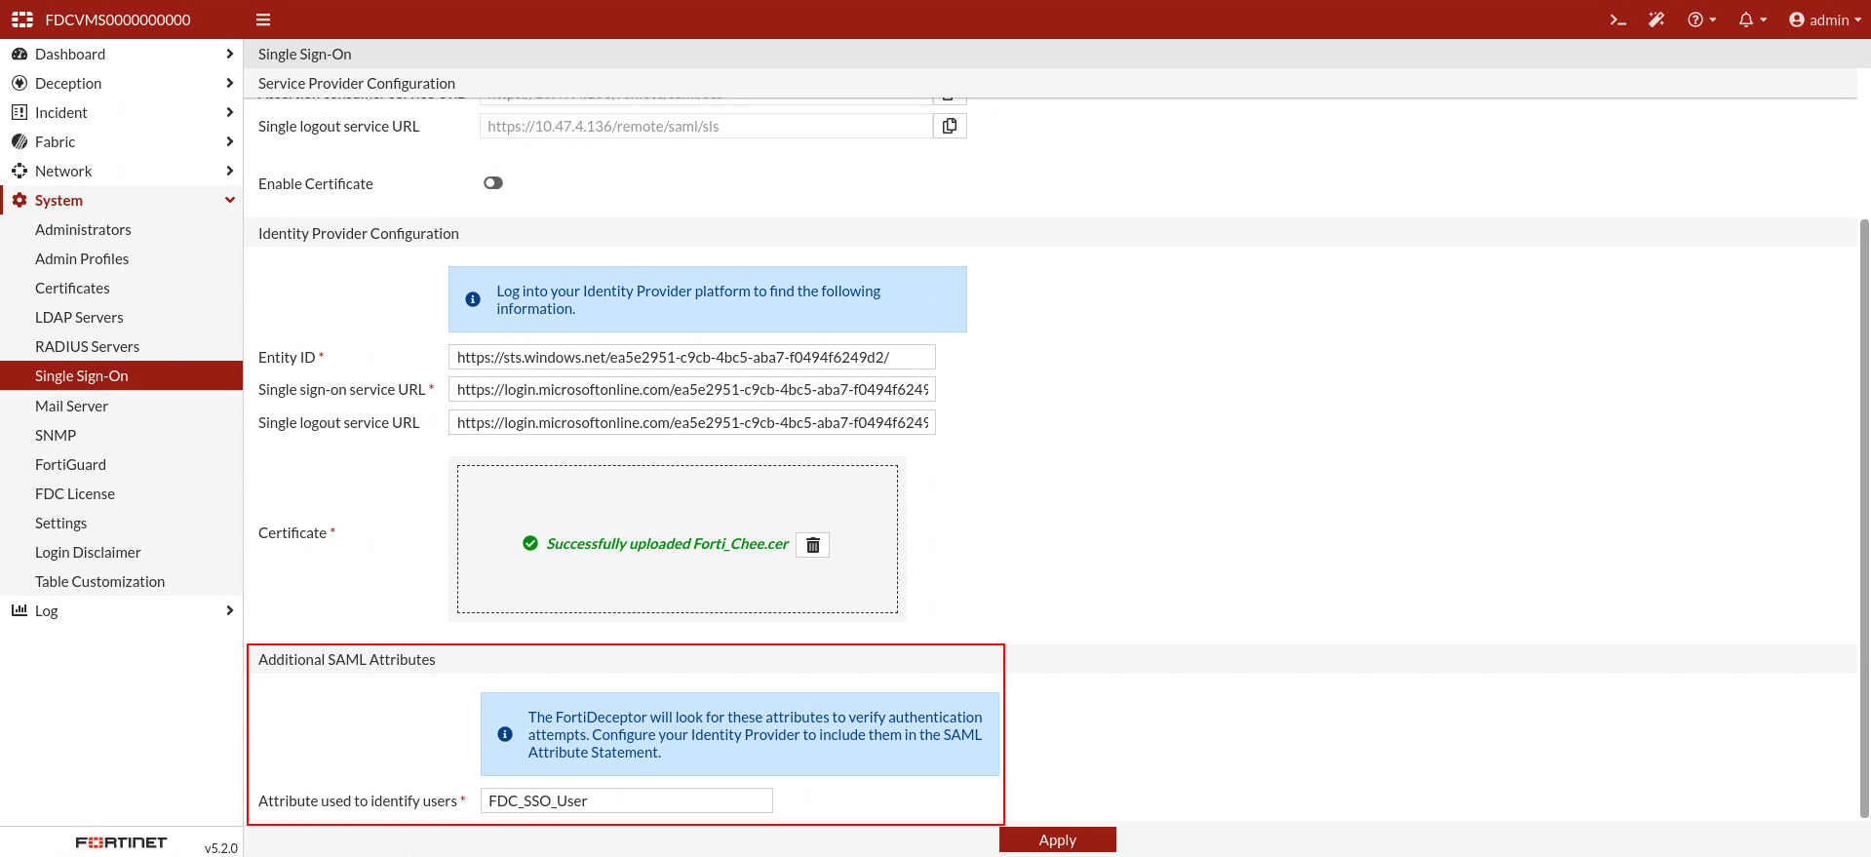Click the Attribute used to identify users field
The width and height of the screenshot is (1871, 857).
point(627,800)
